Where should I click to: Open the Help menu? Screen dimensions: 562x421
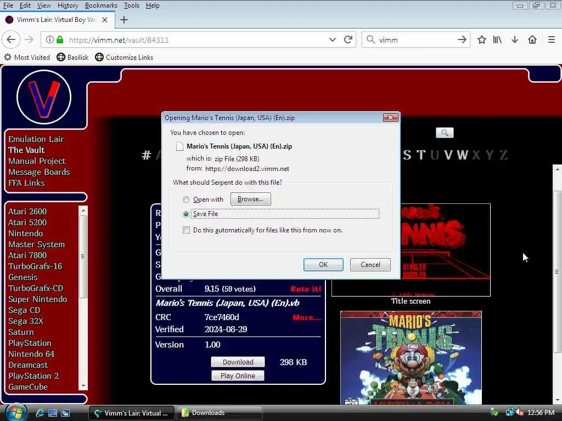(153, 5)
